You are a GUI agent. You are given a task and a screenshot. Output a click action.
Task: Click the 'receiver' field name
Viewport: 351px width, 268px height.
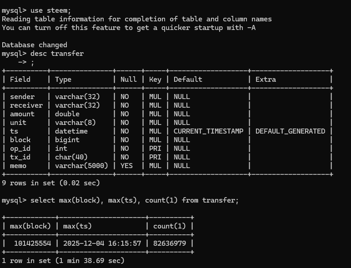point(26,105)
